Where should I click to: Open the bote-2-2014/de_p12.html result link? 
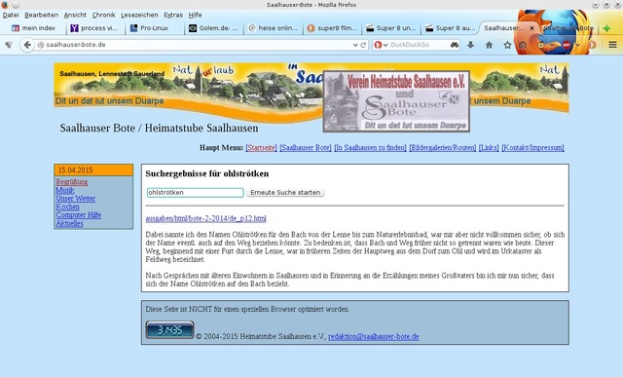coord(205,218)
